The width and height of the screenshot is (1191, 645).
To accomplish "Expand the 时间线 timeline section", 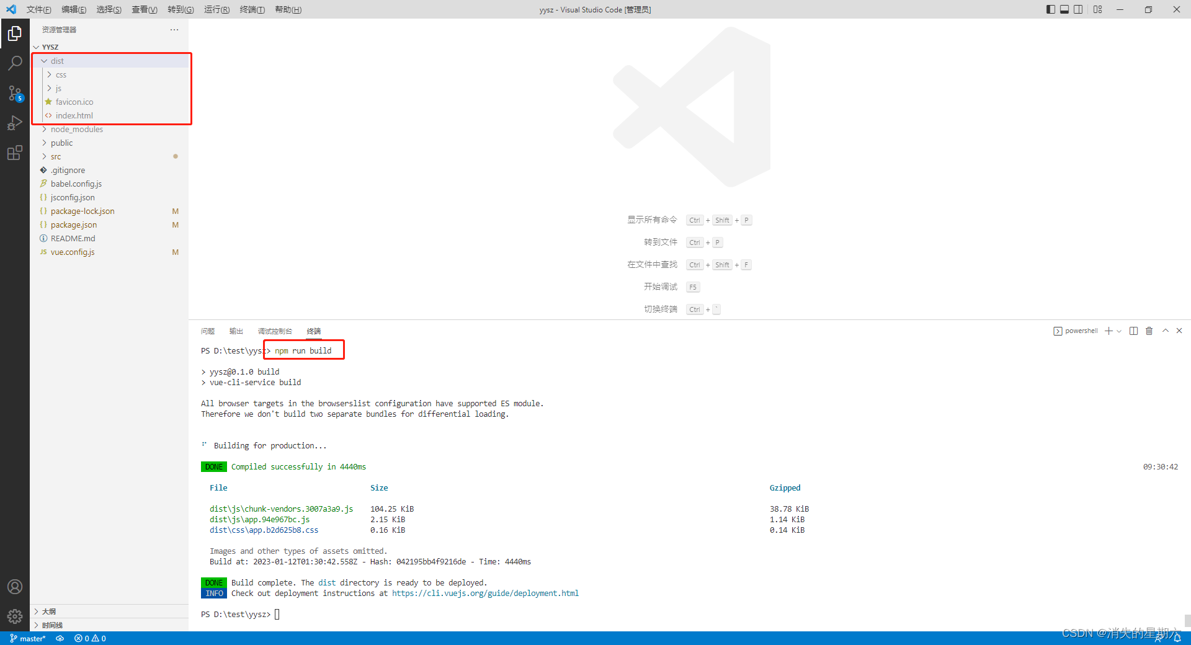I will pos(109,625).
